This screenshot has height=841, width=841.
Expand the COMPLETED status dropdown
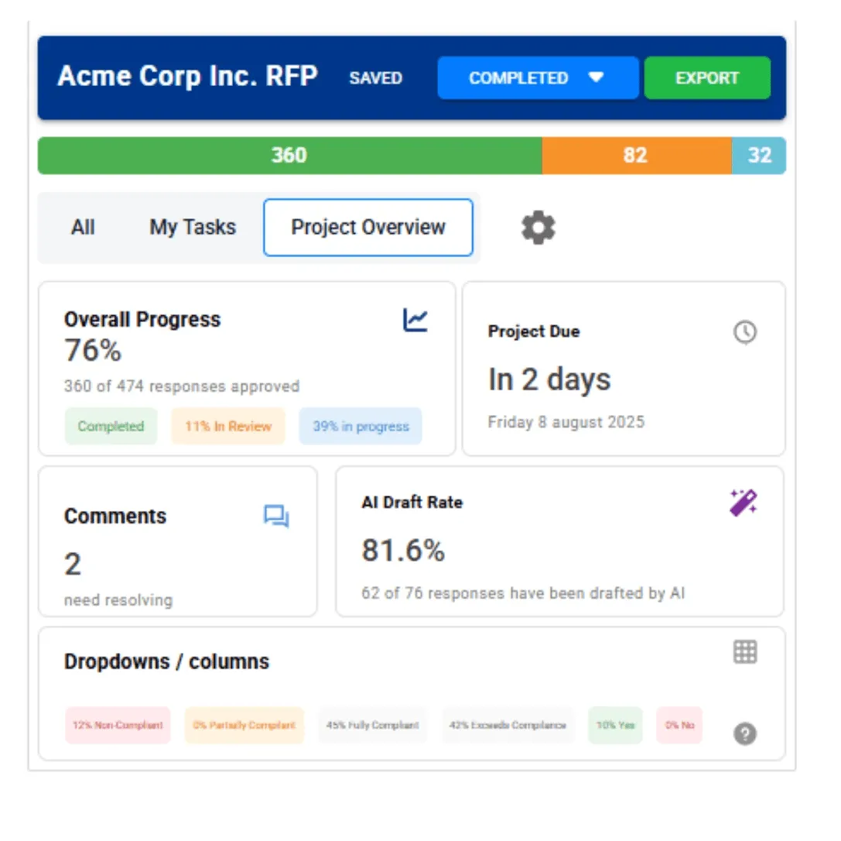(538, 78)
